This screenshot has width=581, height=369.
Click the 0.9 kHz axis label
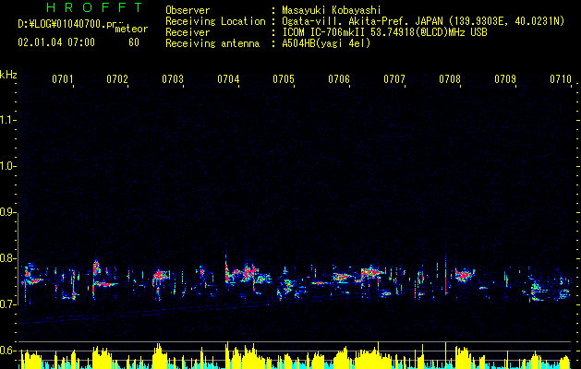(x=8, y=212)
